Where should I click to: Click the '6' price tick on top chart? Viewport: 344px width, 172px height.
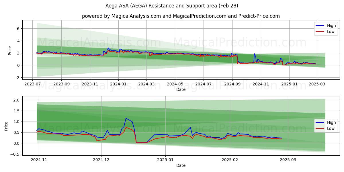(x=18, y=28)
